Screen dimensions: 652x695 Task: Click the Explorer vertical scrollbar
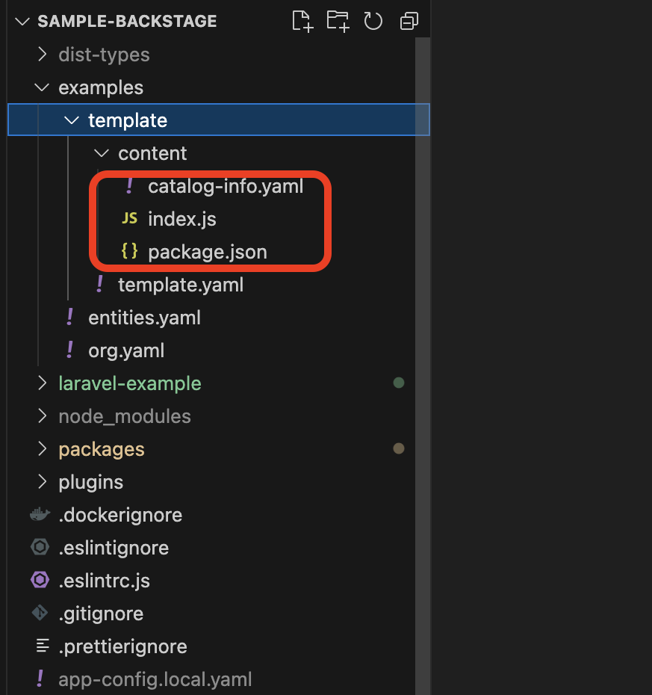pyautogui.click(x=423, y=299)
